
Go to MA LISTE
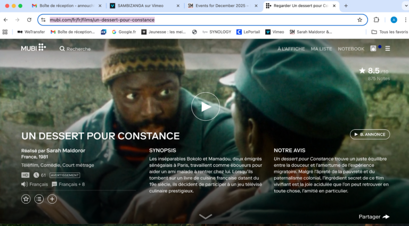pyautogui.click(x=321, y=49)
